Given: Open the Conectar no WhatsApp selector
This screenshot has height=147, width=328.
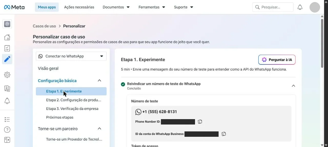Looking at the screenshot, I should coord(71,56).
